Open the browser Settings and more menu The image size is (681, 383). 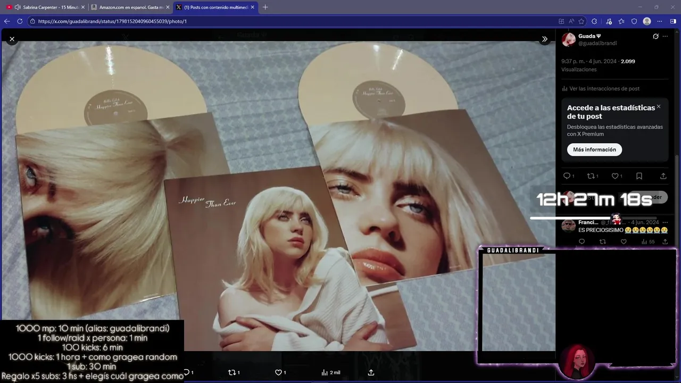coord(660,21)
